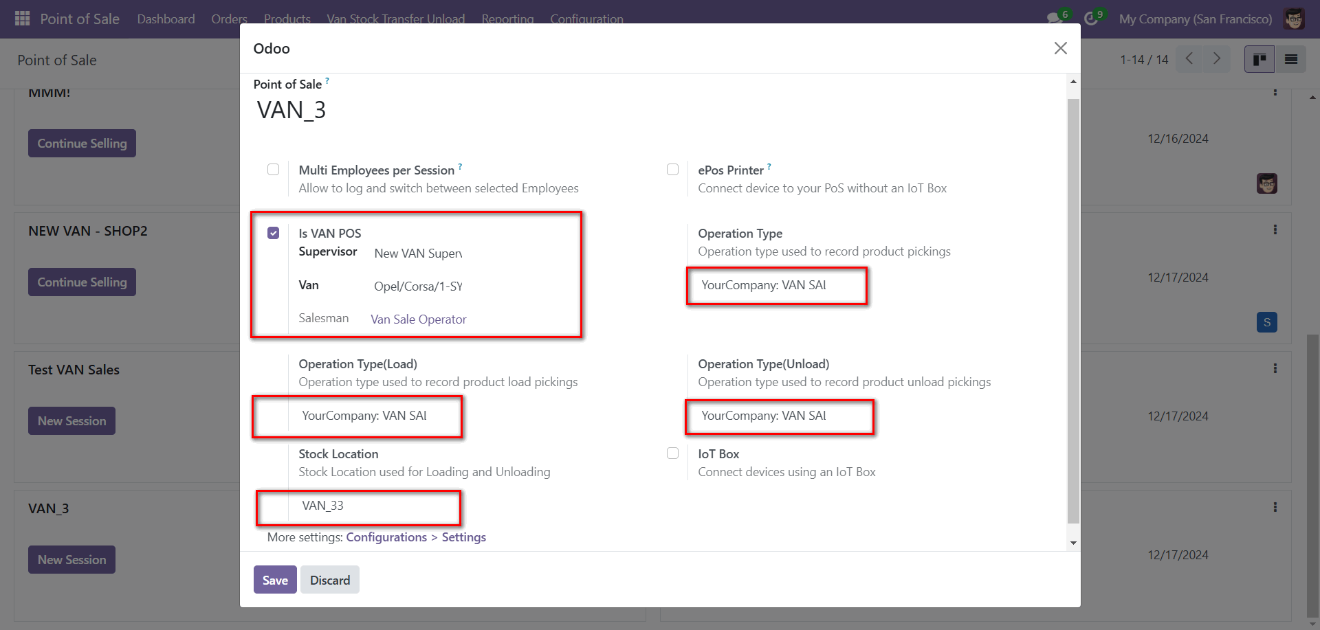This screenshot has width=1320, height=630.
Task: Switch to kanban view
Action: click(1259, 60)
